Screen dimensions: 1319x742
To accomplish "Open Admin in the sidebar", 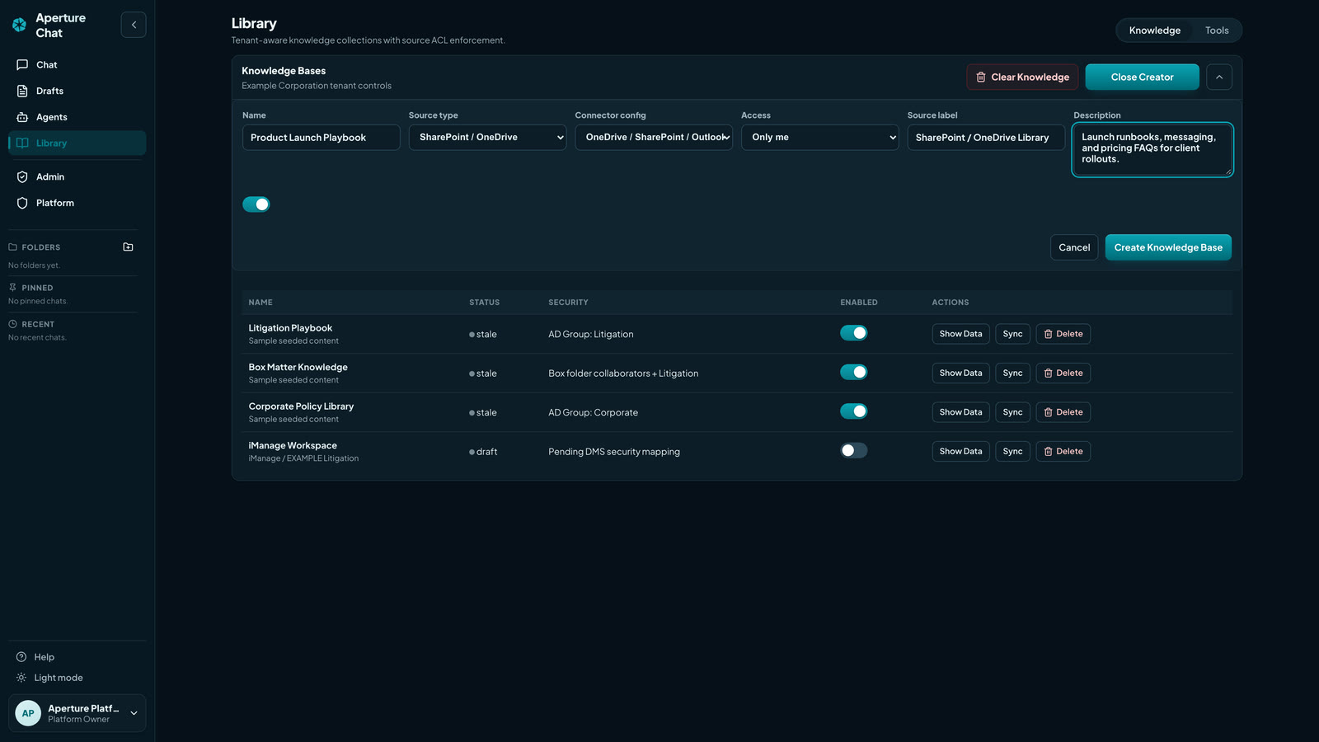I will point(77,176).
